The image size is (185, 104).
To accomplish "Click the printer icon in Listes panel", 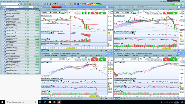I will click(34, 7).
